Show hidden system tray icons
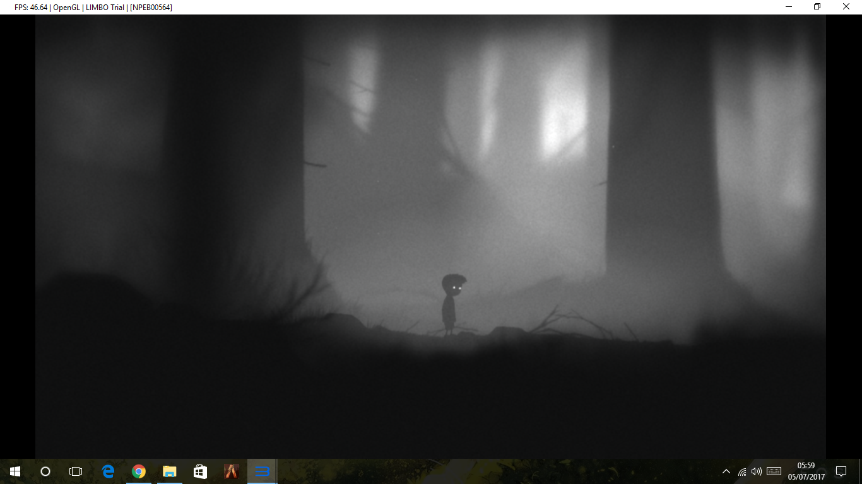 (x=726, y=471)
